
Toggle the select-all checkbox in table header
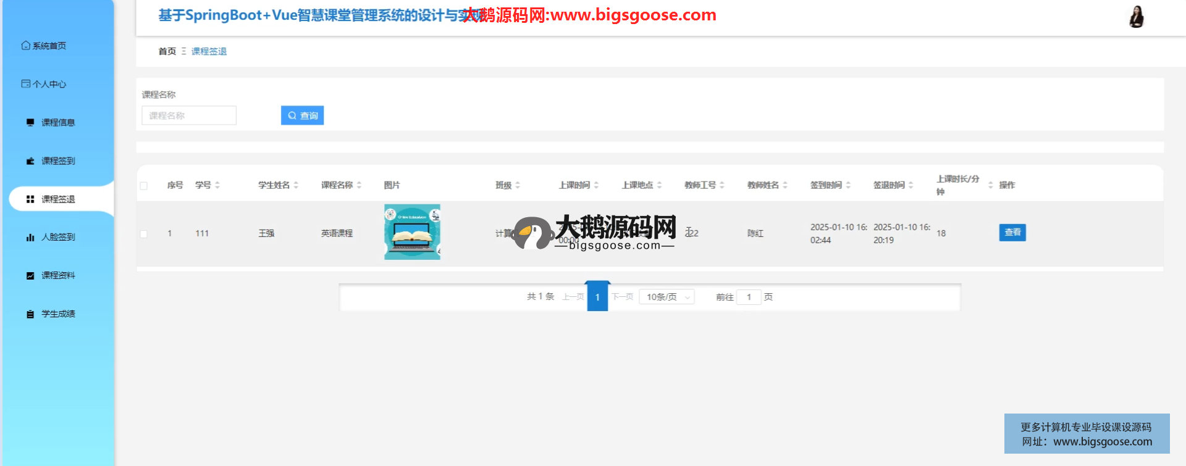click(144, 186)
